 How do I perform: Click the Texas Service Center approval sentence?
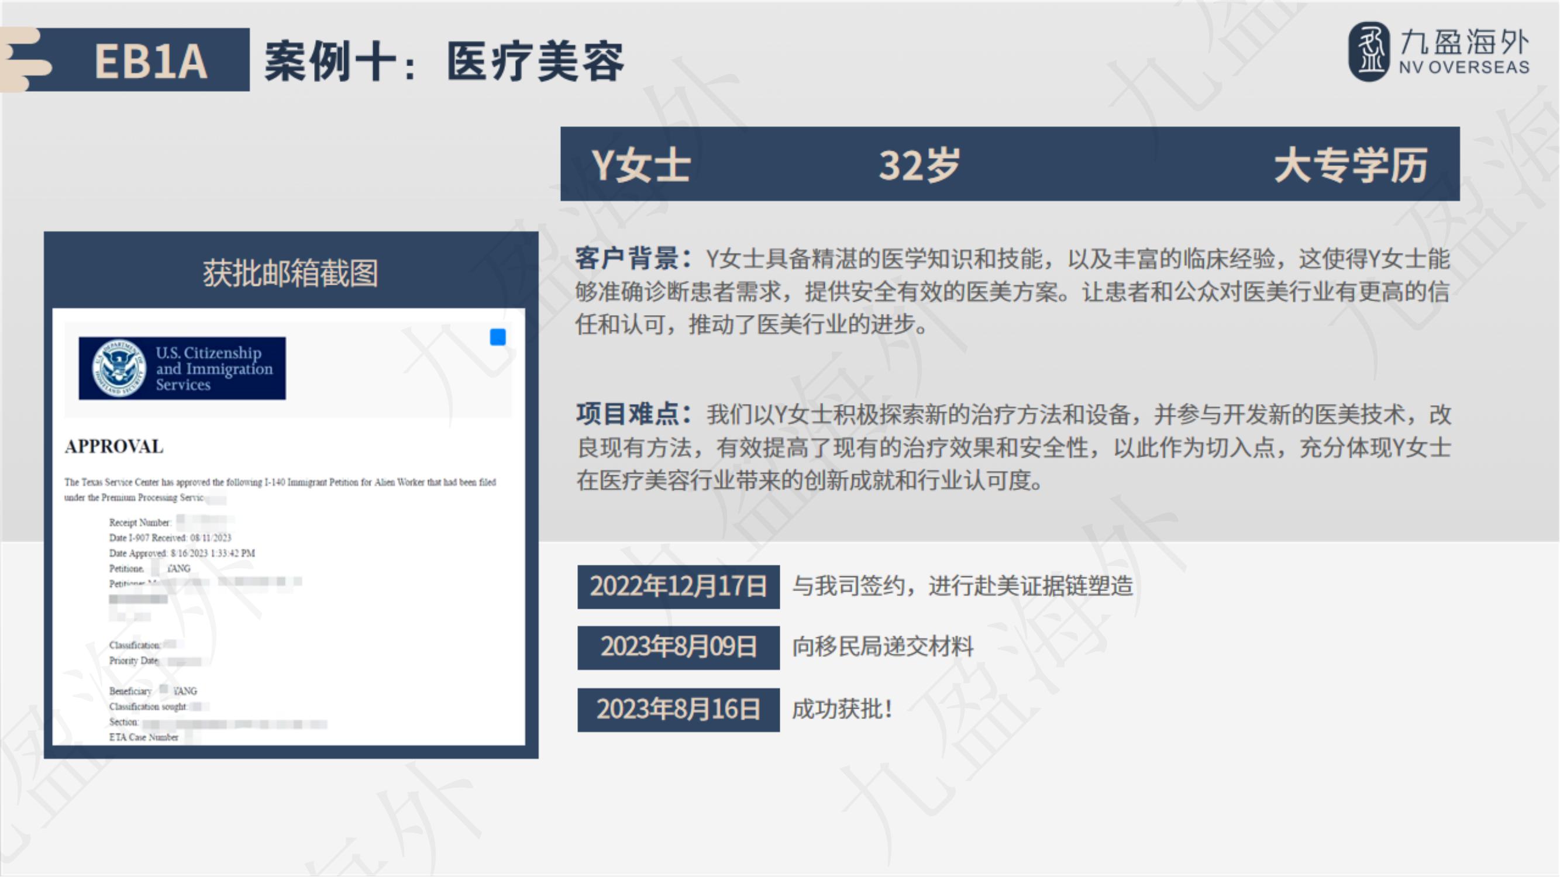[x=280, y=489]
